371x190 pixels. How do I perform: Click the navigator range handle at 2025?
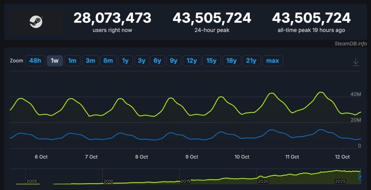pyautogui.click(x=360, y=177)
